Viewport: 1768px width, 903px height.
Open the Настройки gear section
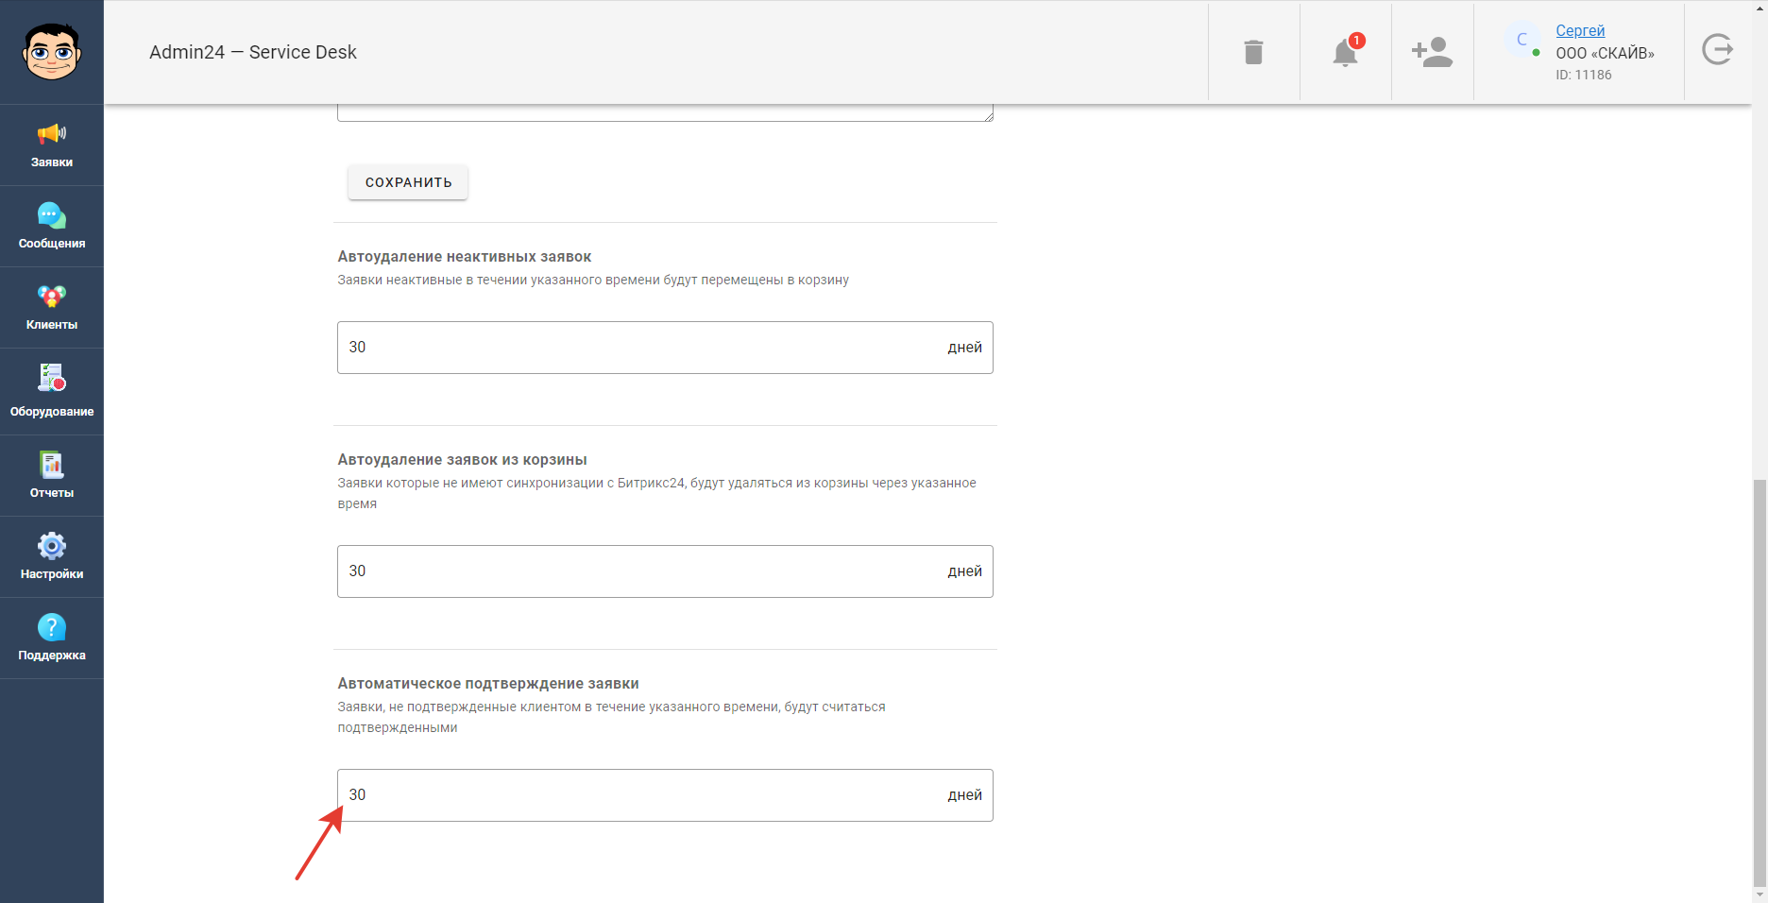pyautogui.click(x=52, y=557)
